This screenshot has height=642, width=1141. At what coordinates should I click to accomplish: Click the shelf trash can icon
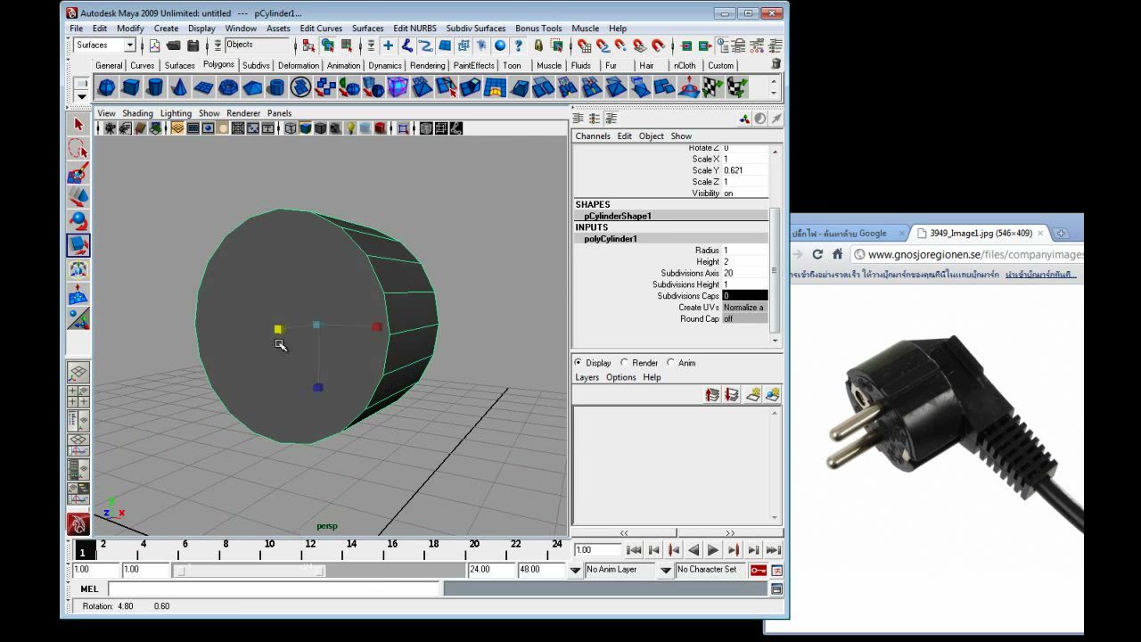click(x=776, y=64)
